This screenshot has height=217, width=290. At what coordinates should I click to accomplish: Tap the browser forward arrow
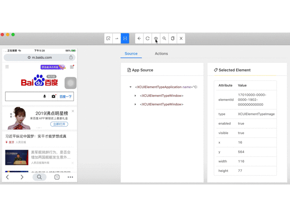(x=22, y=177)
